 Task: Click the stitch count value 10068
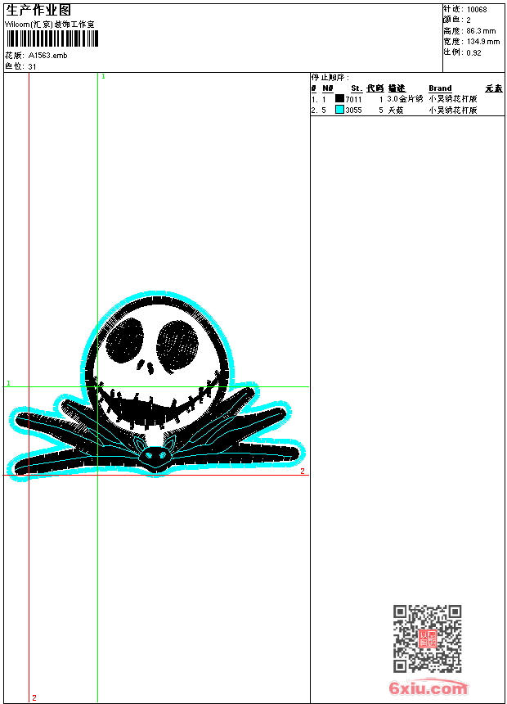coord(477,10)
